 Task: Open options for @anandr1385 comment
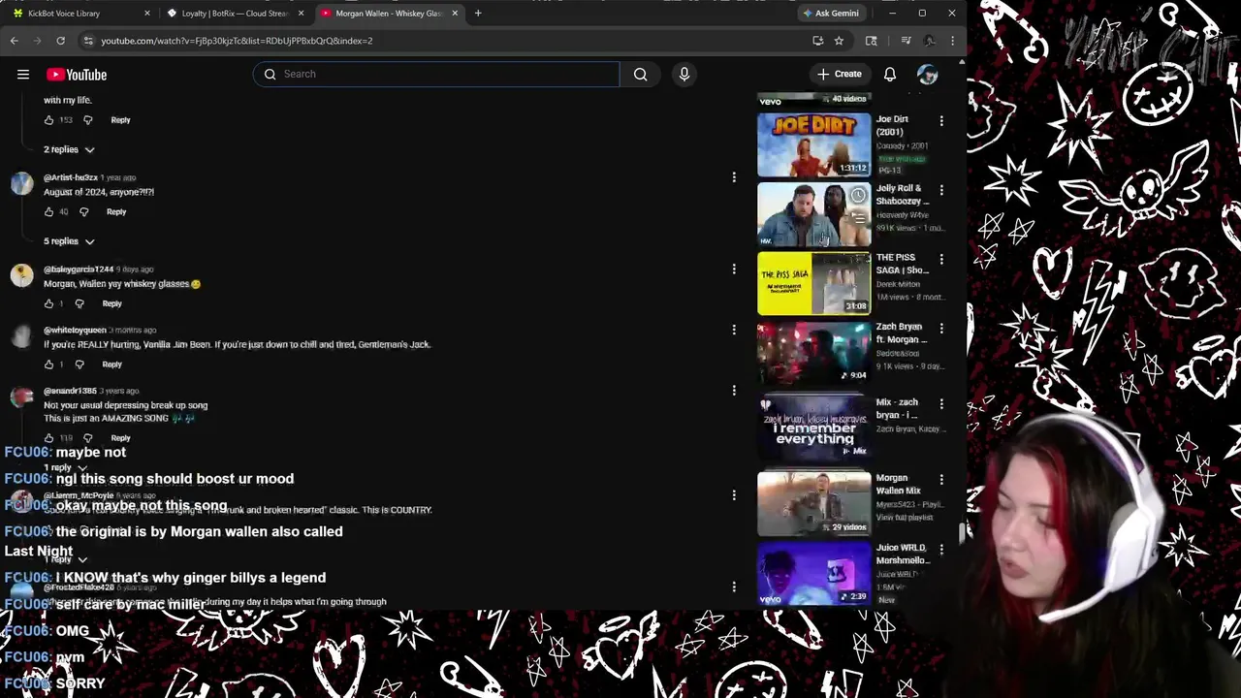click(x=734, y=391)
